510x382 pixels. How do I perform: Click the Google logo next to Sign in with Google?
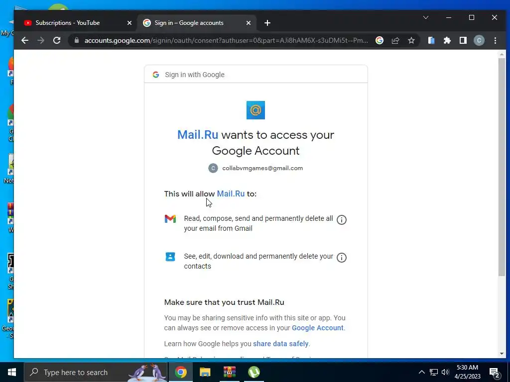coord(156,75)
